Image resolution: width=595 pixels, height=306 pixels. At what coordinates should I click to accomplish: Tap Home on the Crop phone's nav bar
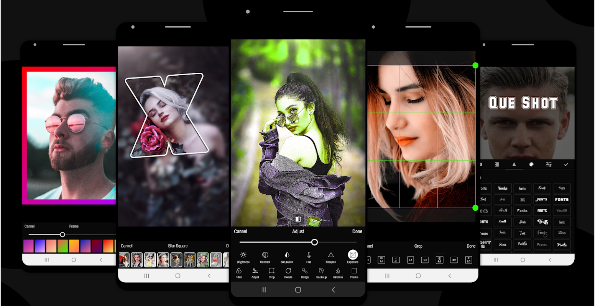[x=418, y=276]
